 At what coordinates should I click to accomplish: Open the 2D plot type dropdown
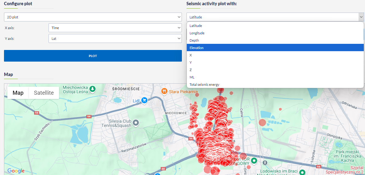[x=93, y=17]
